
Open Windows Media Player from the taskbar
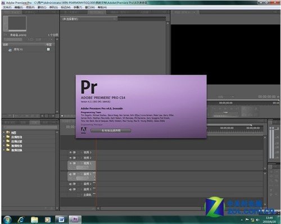point(47,220)
